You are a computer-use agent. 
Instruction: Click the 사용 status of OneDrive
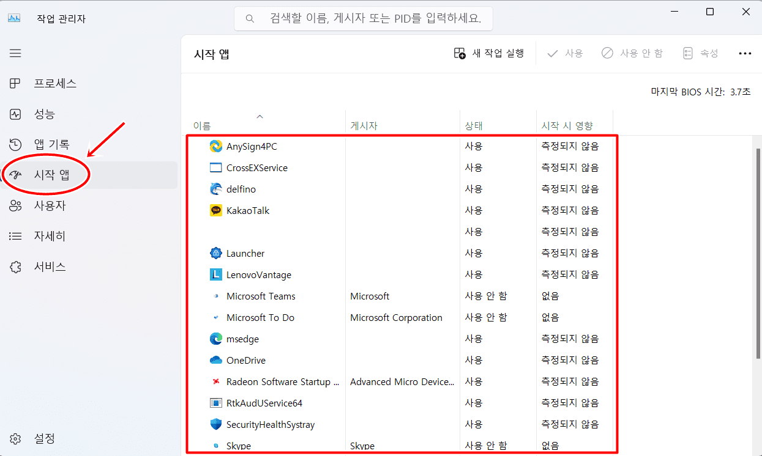pyautogui.click(x=473, y=360)
